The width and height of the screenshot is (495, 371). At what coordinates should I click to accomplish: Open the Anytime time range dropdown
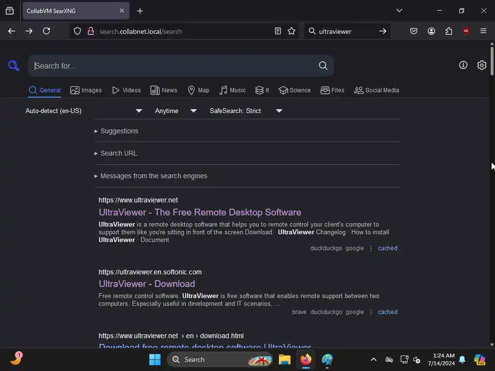(x=175, y=111)
